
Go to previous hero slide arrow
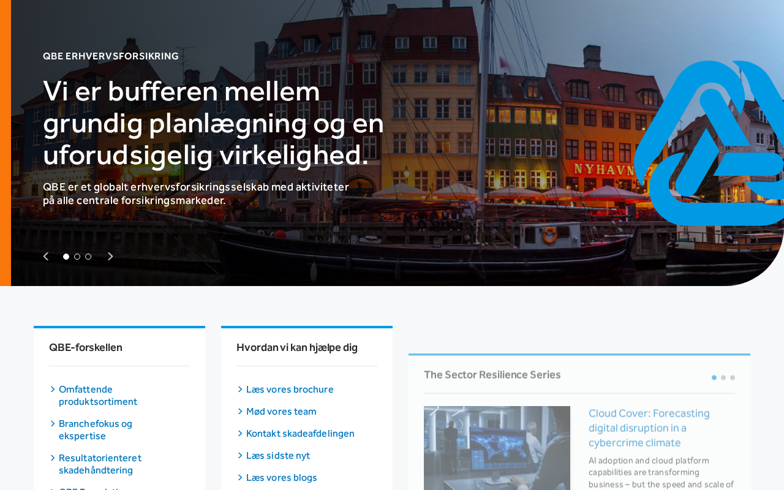pos(46,257)
